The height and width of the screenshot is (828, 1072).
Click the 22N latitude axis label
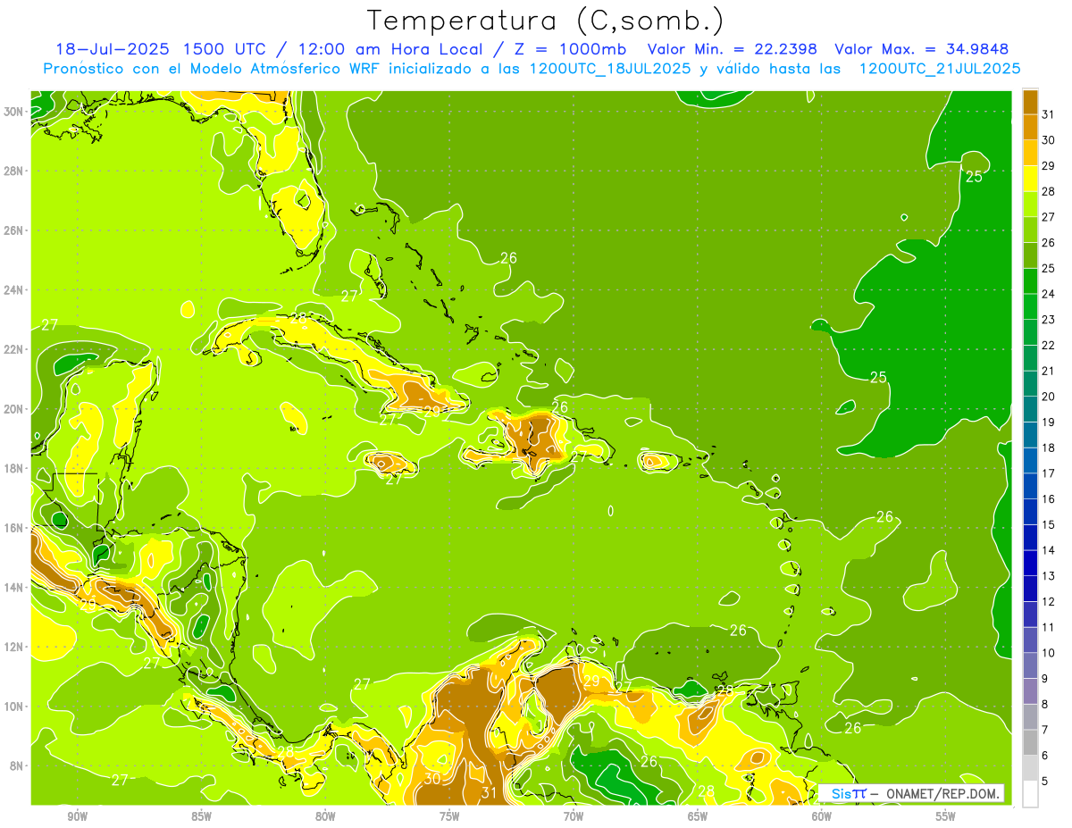coord(13,349)
